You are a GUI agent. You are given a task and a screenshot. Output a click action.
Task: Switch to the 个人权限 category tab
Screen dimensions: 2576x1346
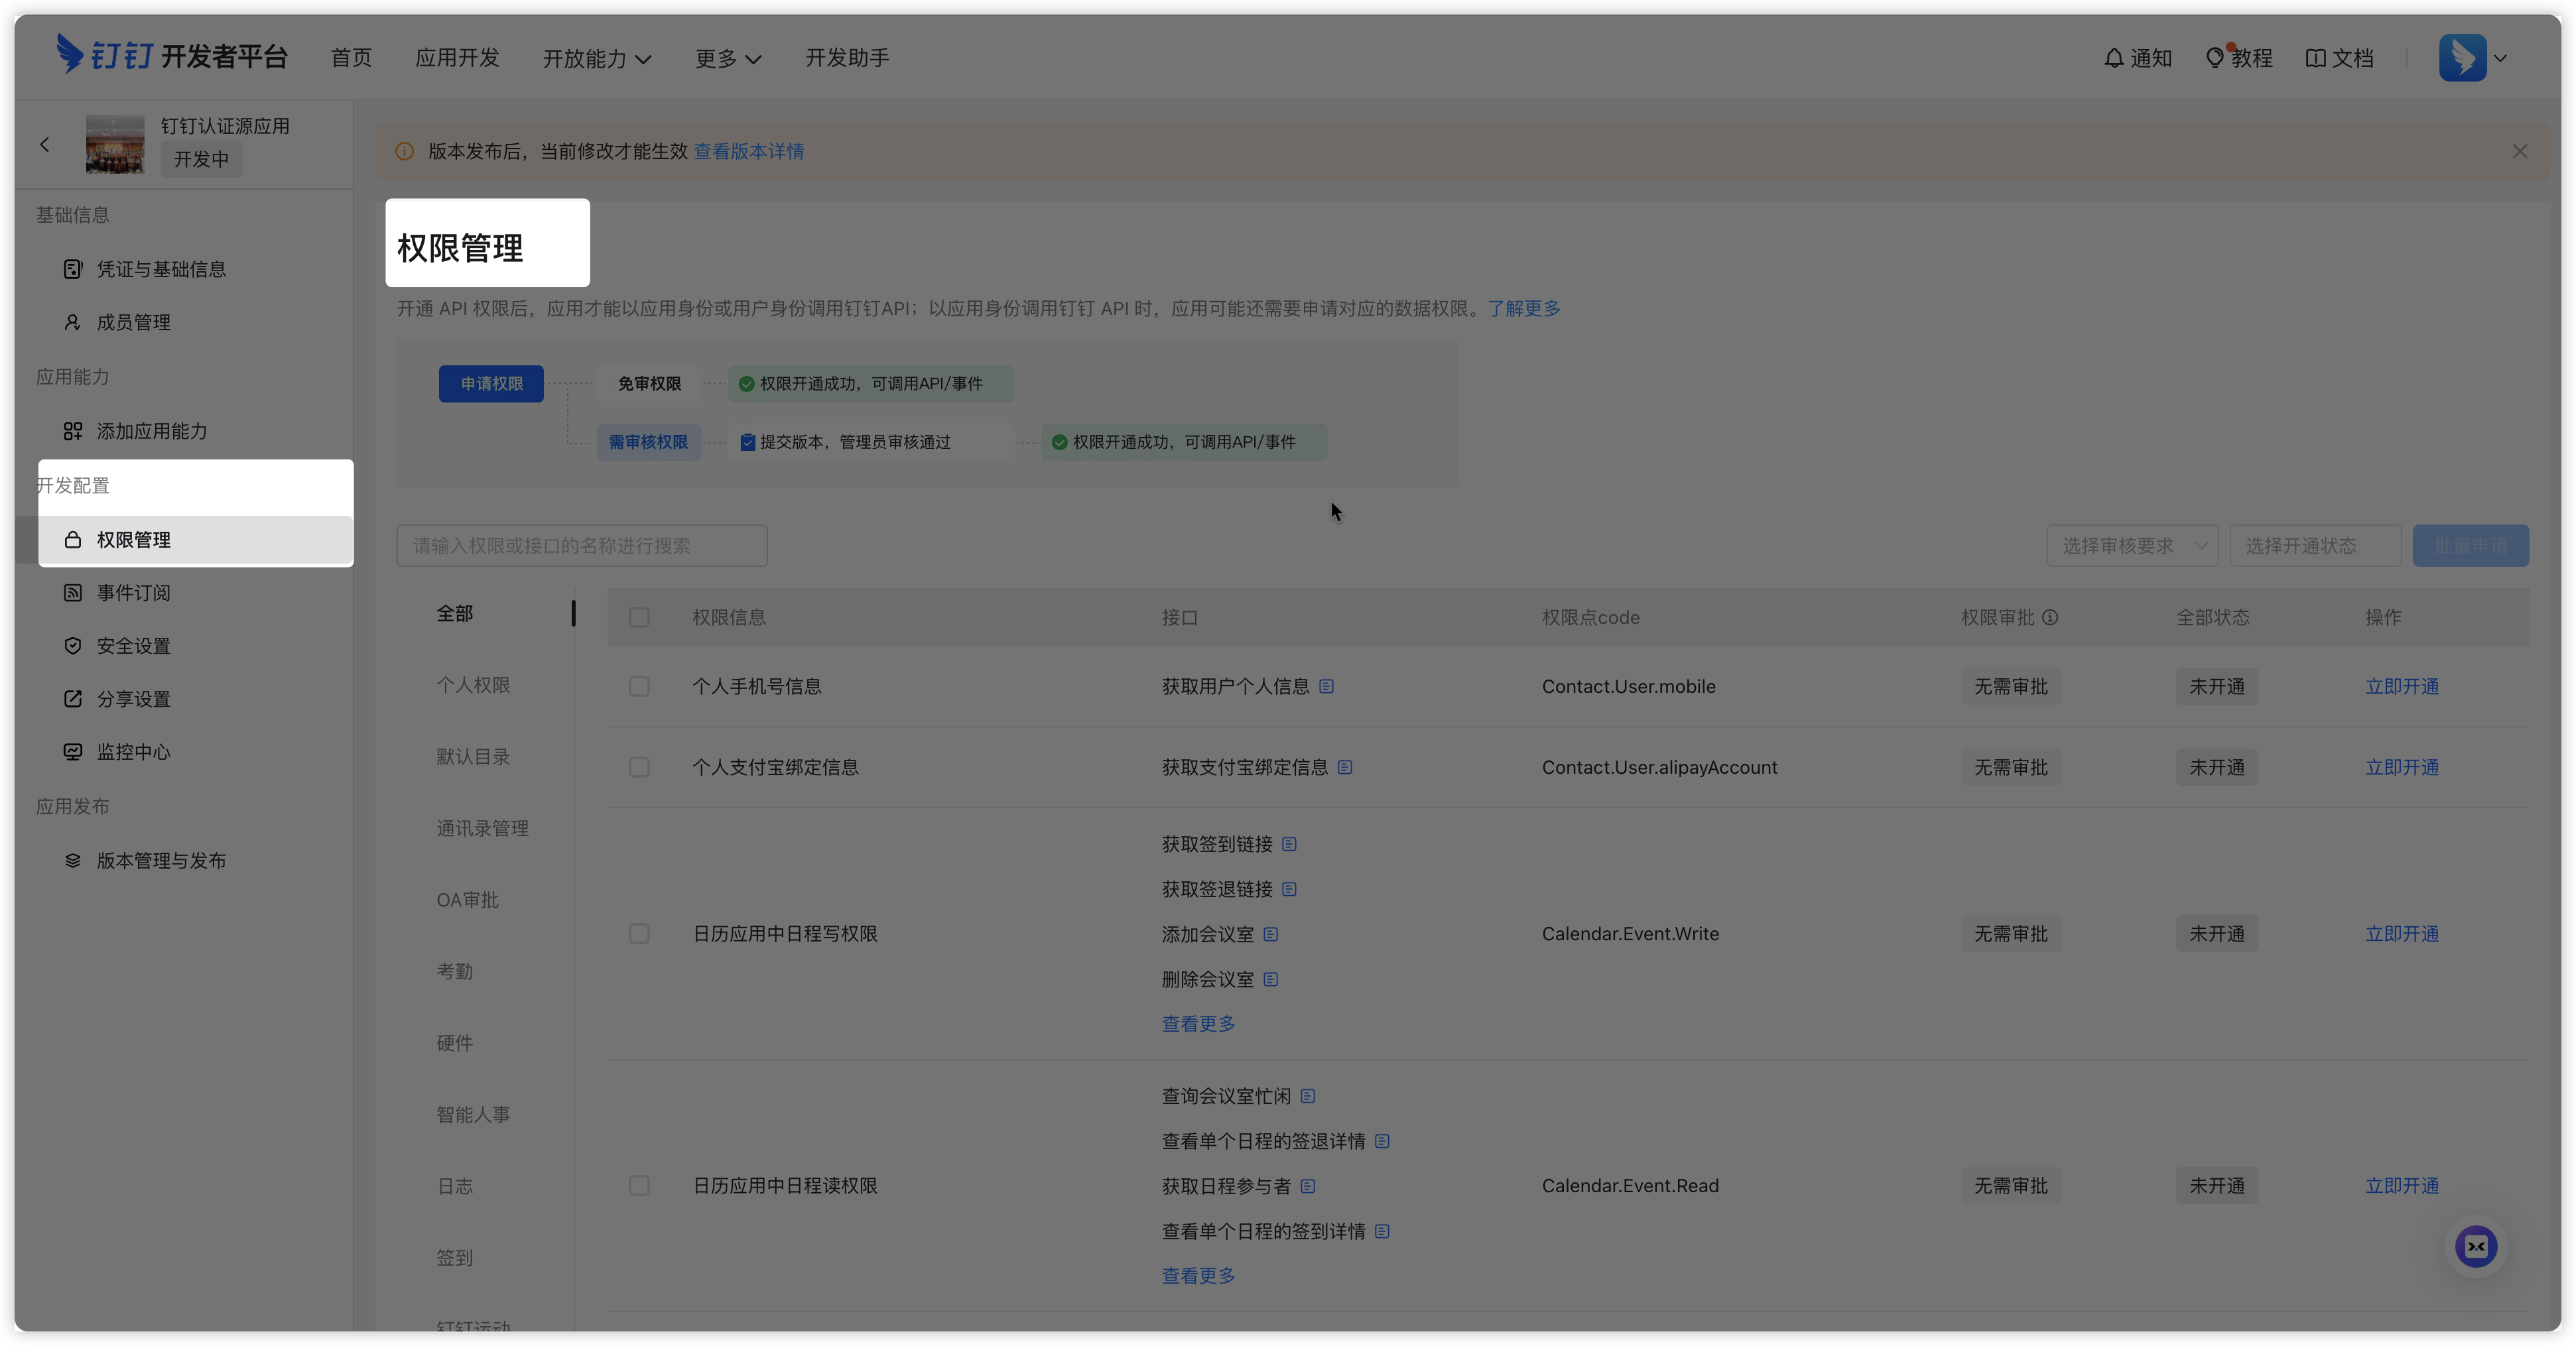(x=473, y=685)
